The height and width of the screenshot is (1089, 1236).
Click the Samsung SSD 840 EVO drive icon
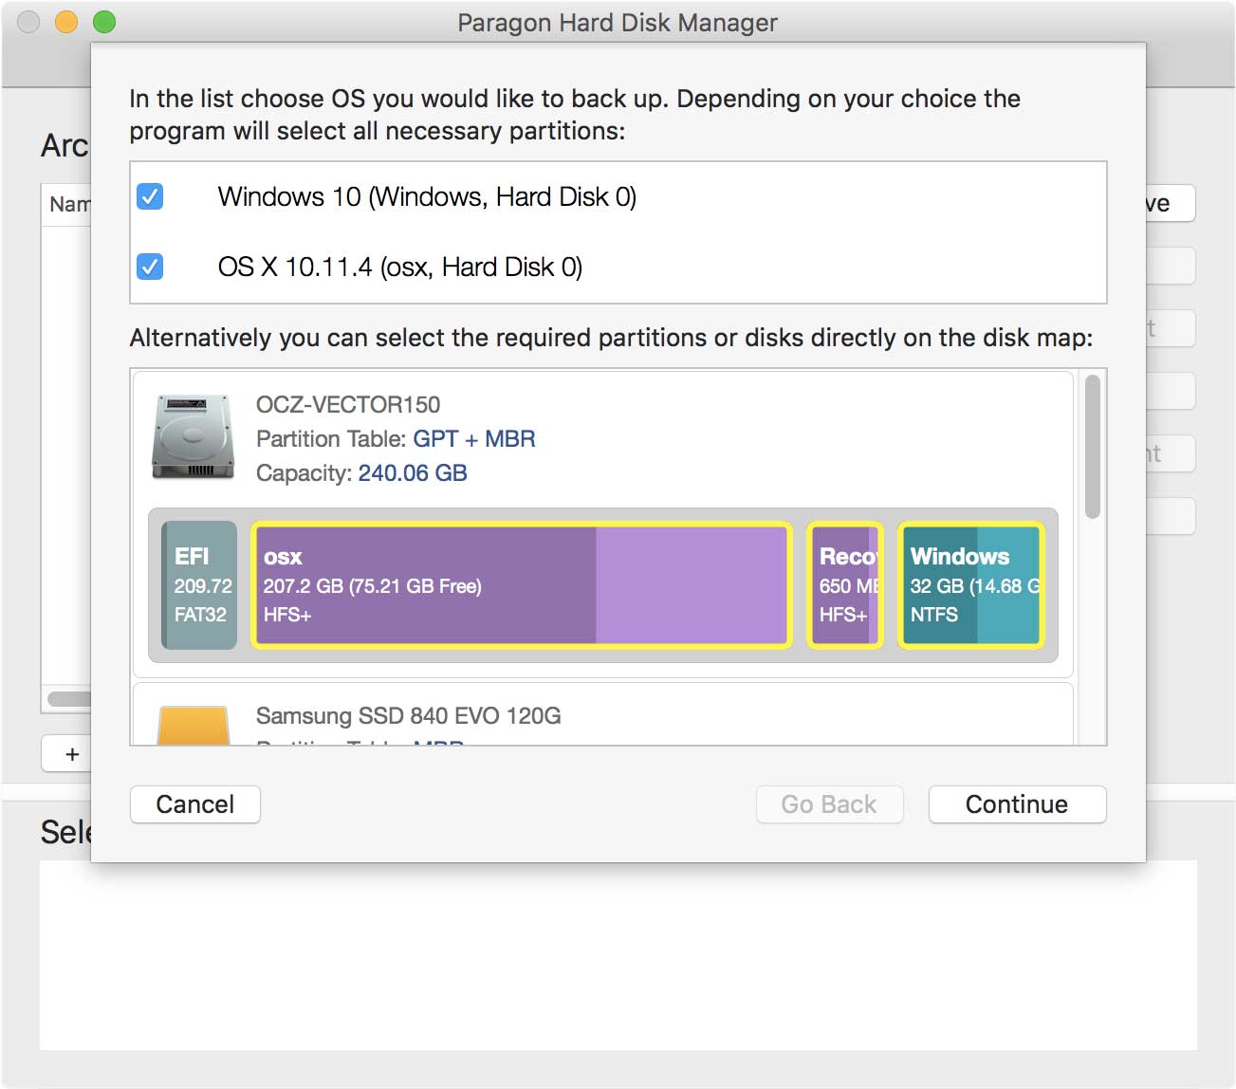pos(194,726)
